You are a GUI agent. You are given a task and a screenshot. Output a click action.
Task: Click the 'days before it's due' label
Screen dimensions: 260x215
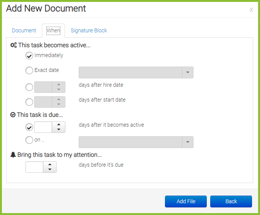pyautogui.click(x=101, y=165)
